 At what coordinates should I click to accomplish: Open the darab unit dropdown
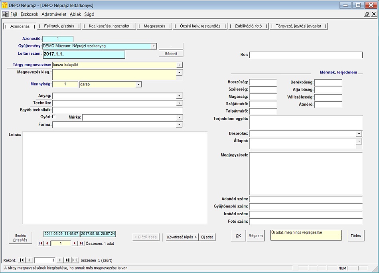coord(138,85)
